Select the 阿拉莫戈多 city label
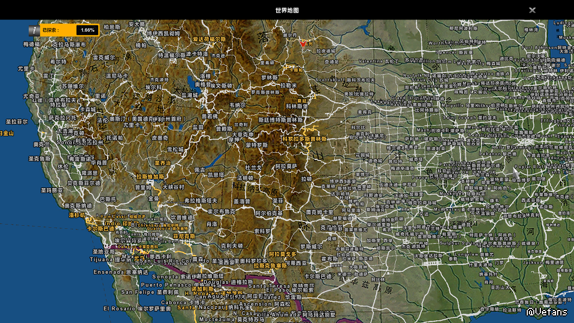The height and width of the screenshot is (323, 574). pos(283,254)
